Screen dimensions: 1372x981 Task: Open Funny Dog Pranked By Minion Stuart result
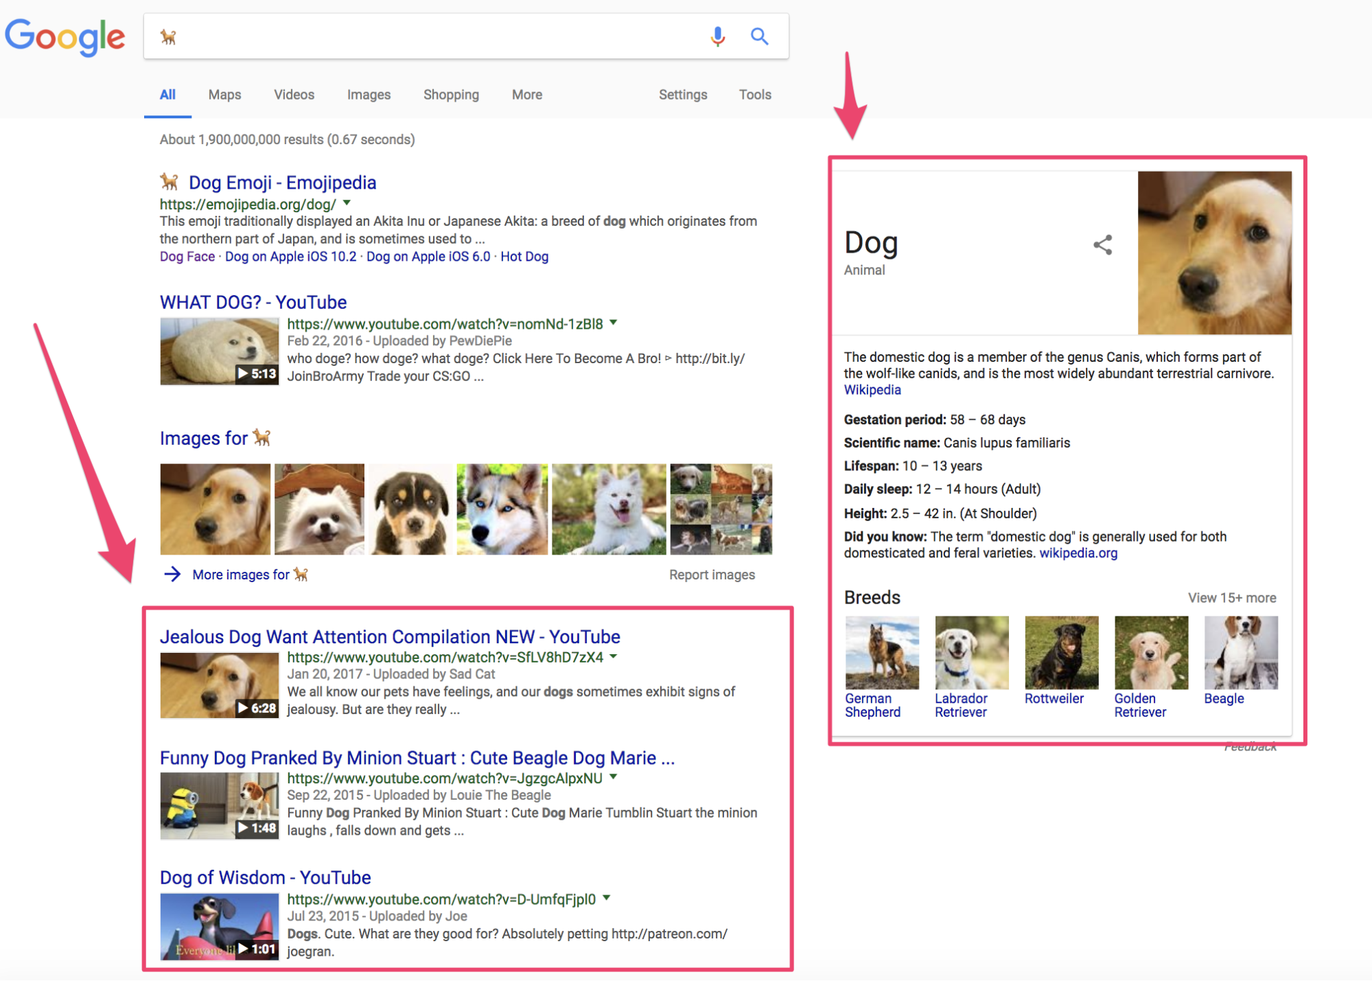[417, 758]
